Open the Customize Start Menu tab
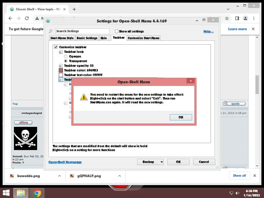Viewport: 264px width, 198px height. coord(143,38)
